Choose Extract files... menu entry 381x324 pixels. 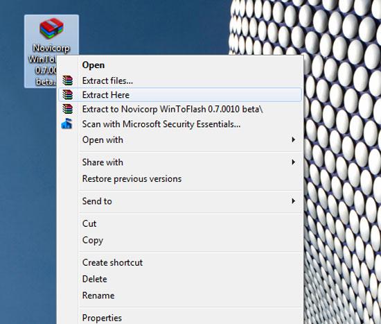click(x=180, y=80)
